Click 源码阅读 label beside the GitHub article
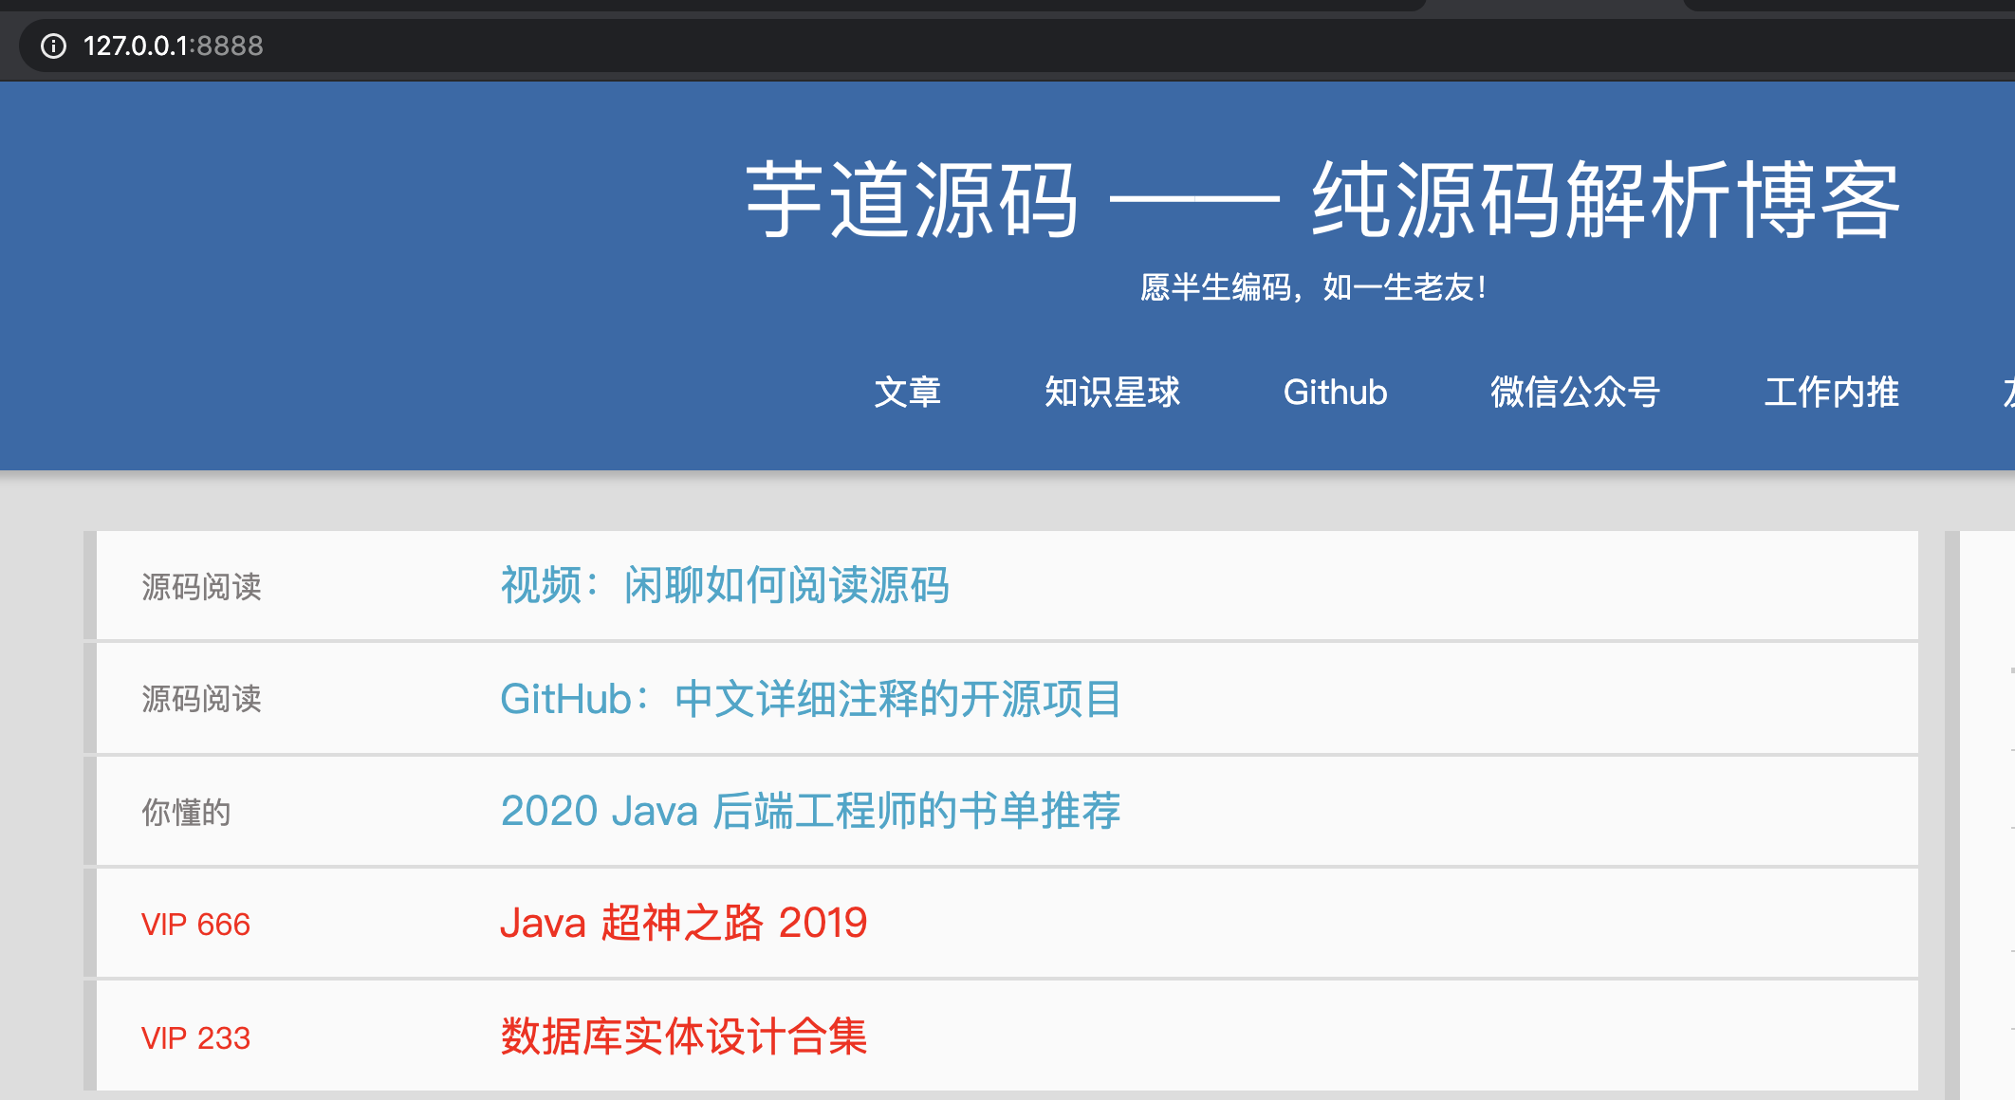The height and width of the screenshot is (1100, 2015). pos(201,699)
